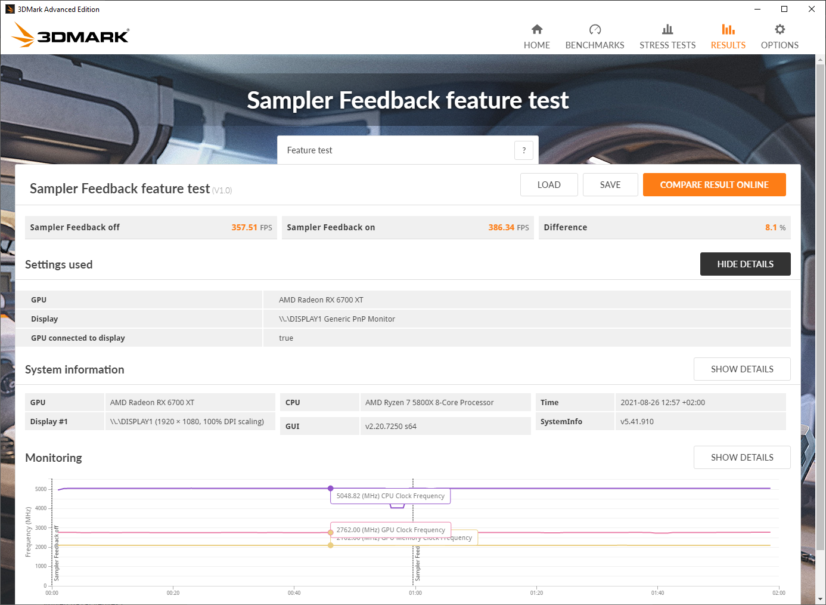Expand System information SHOW DETAILS

pyautogui.click(x=742, y=369)
